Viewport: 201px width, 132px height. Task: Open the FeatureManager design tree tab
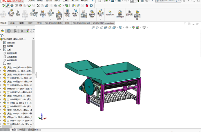(3, 31)
